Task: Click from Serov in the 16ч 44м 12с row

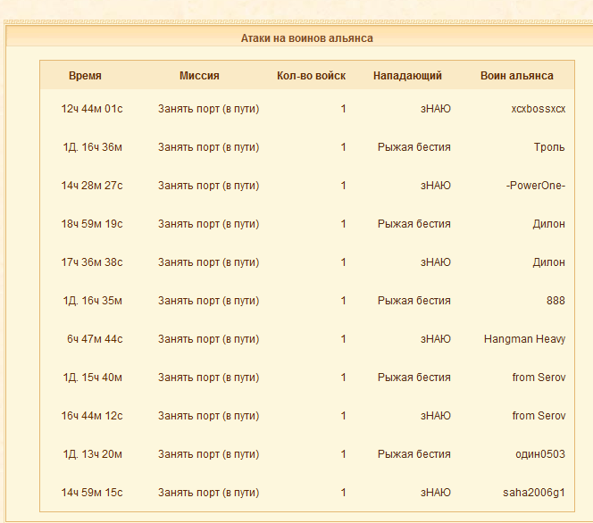Action: coord(539,416)
